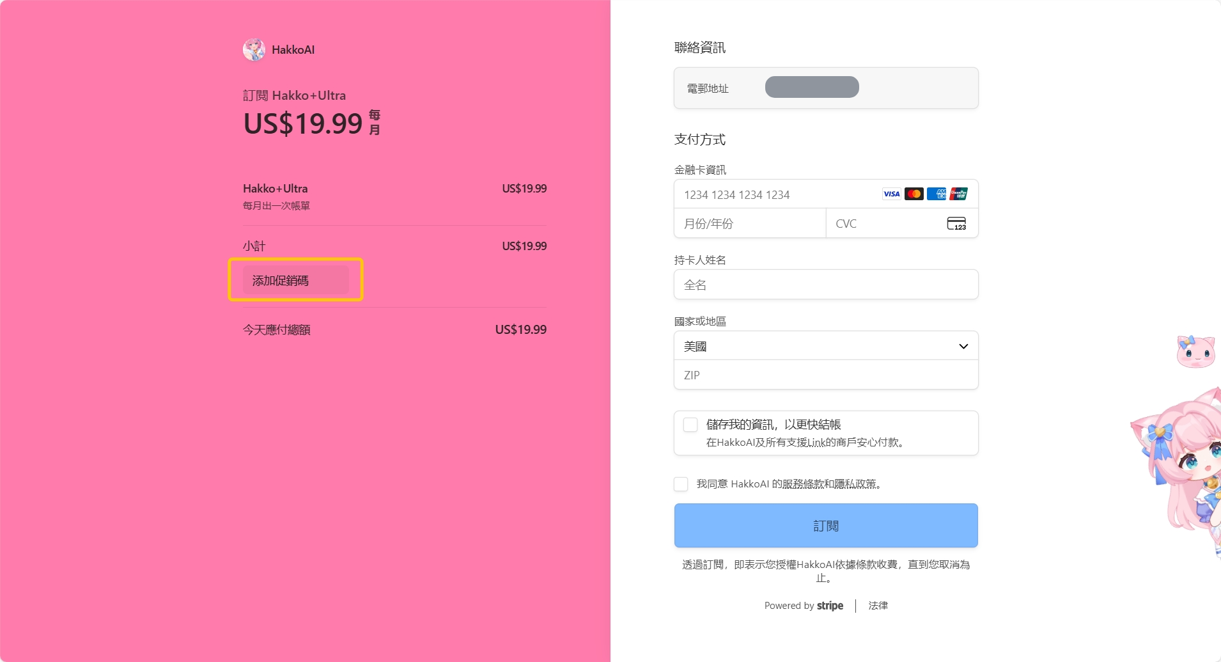
Task: Open the 法律 legal link
Action: pyautogui.click(x=878, y=605)
